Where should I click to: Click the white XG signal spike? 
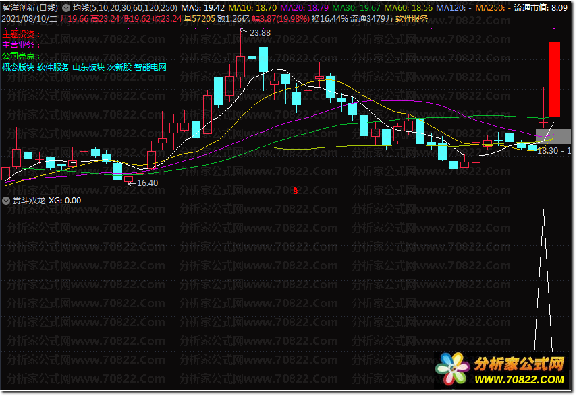point(543,280)
